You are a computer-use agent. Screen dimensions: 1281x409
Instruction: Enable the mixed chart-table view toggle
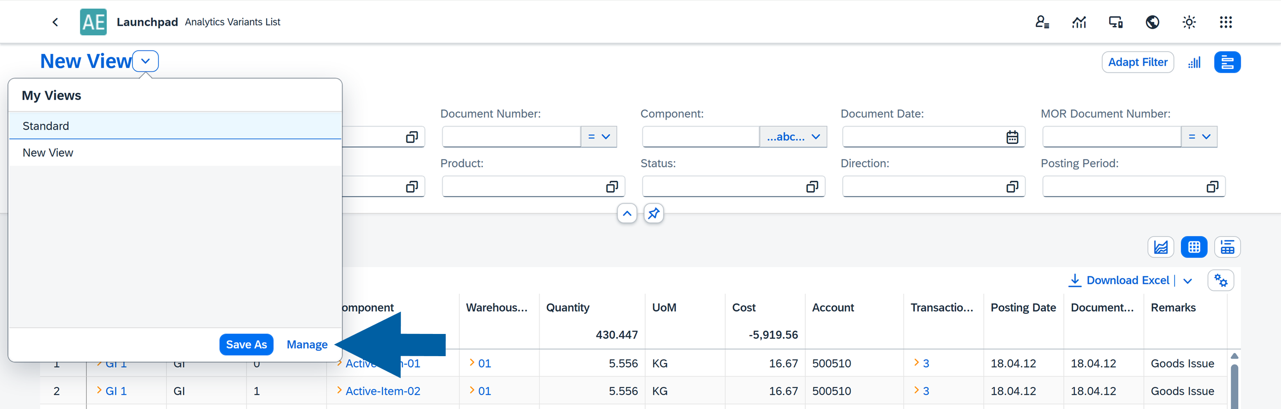[x=1227, y=247]
